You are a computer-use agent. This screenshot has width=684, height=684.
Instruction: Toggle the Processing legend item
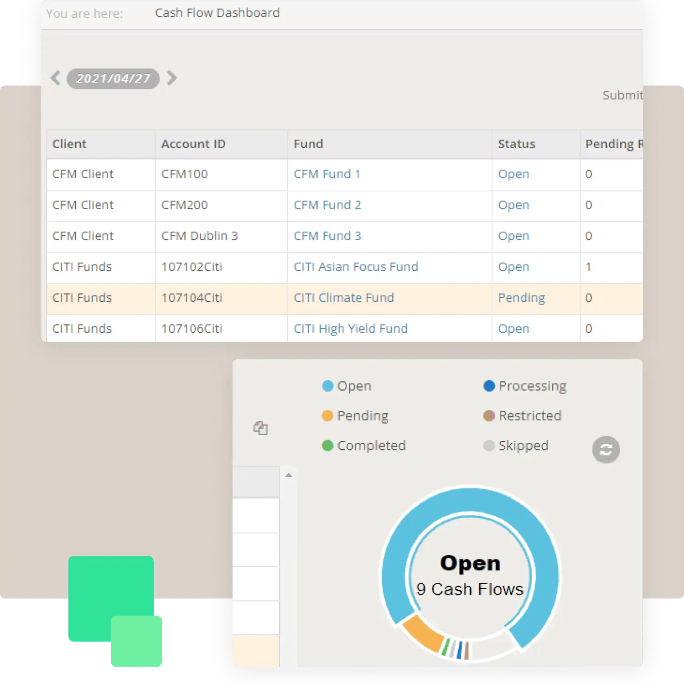(x=524, y=386)
